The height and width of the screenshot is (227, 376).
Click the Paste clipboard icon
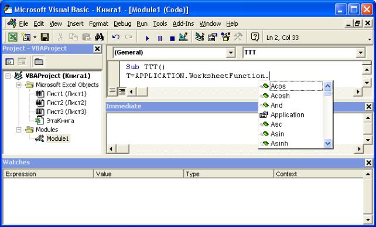click(86, 37)
